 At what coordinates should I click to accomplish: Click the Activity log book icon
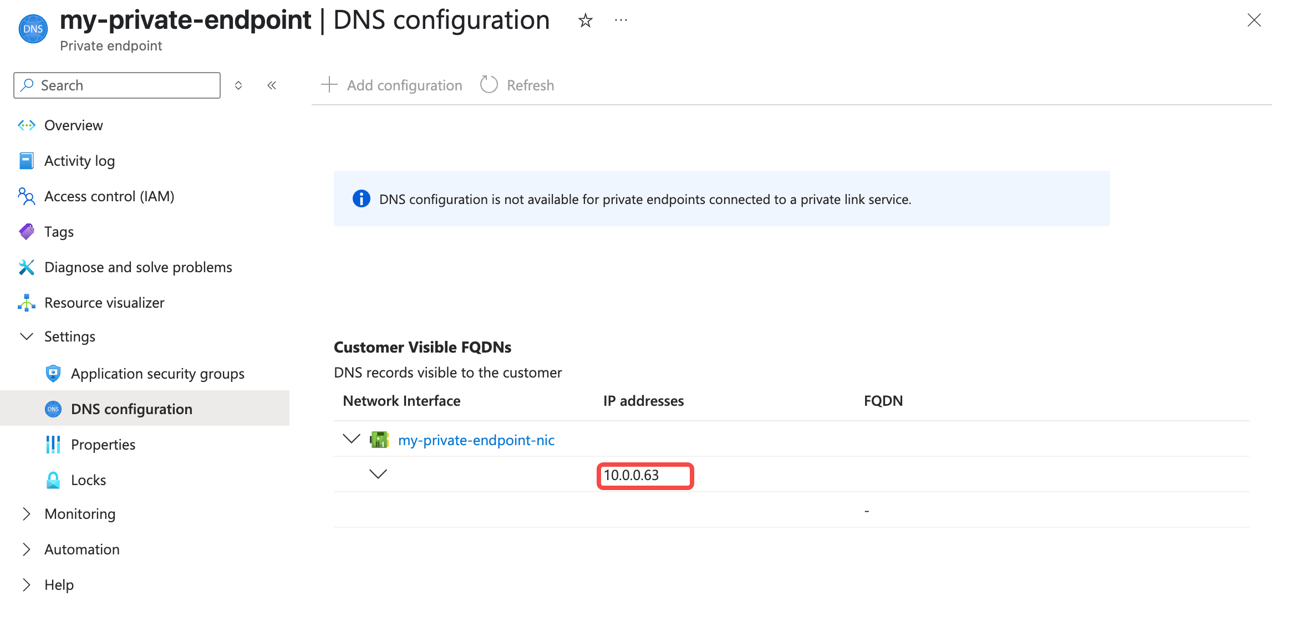coord(27,161)
